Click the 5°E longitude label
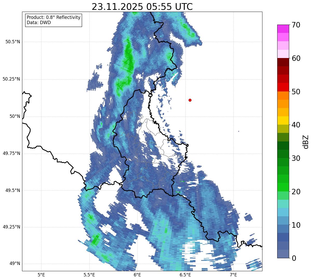Screen dimensions: 312x280 click(x=41, y=275)
